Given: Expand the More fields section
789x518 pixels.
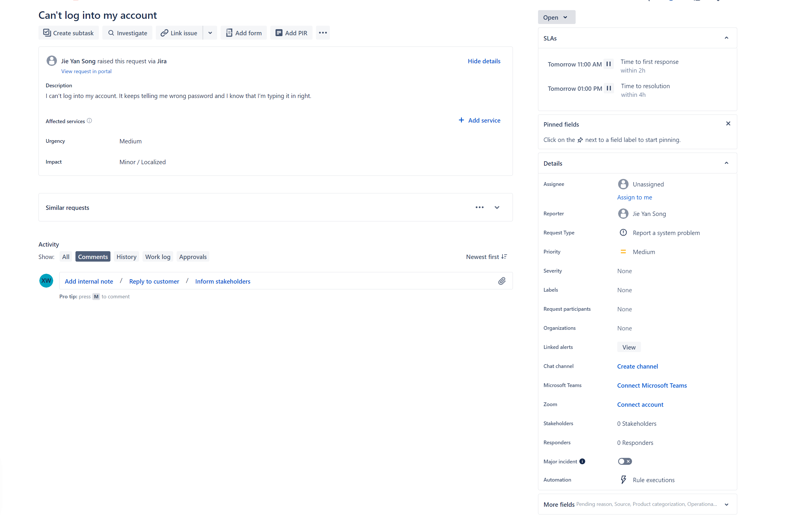Looking at the screenshot, I should (x=637, y=504).
